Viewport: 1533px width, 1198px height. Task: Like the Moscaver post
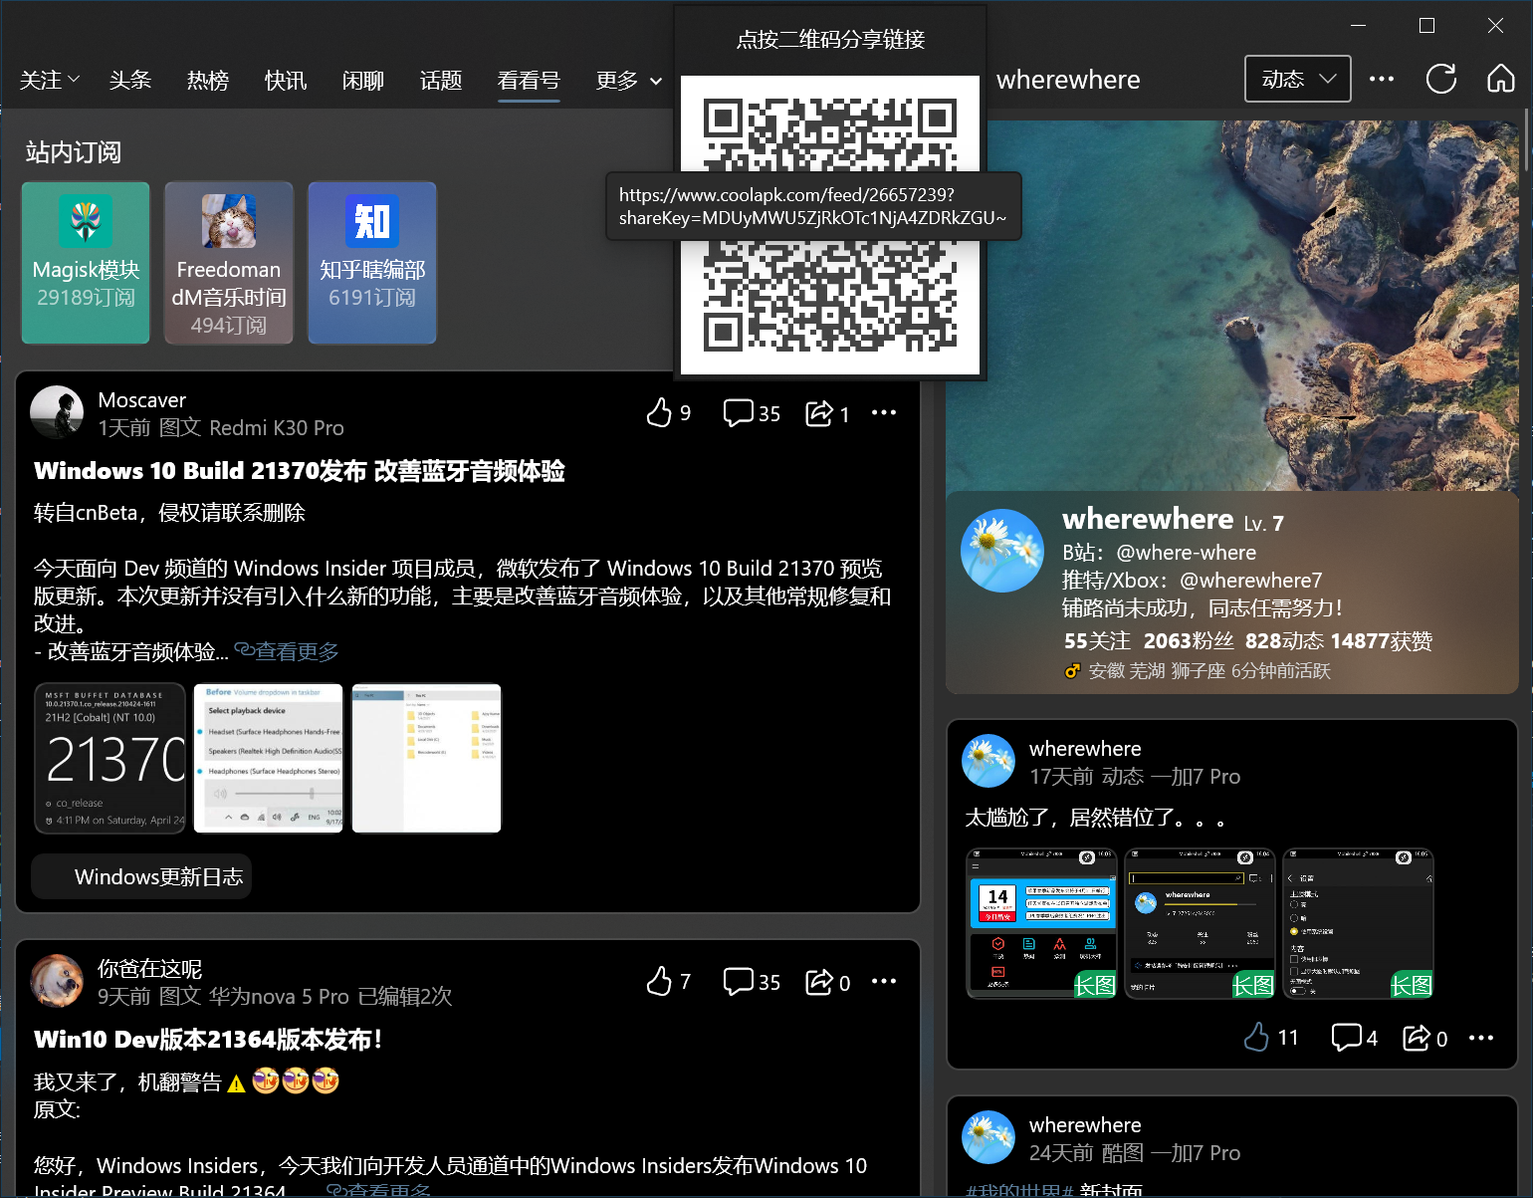[668, 412]
